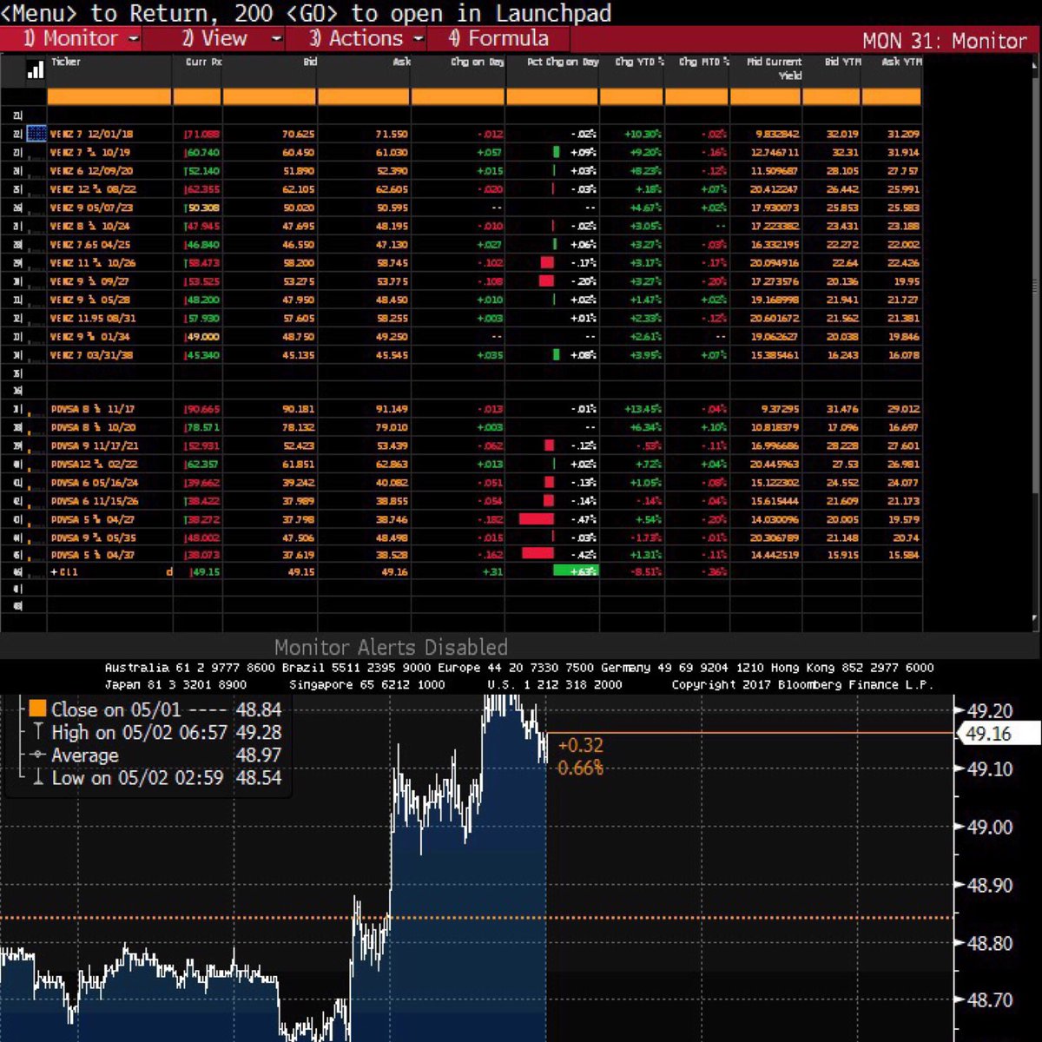This screenshot has width=1042, height=1042.
Task: Open the 4) Formula tab
Action: point(498,38)
